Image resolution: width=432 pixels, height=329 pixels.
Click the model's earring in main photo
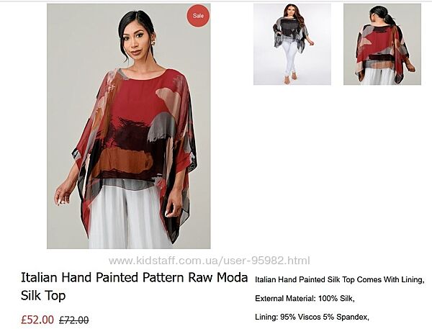(x=153, y=43)
